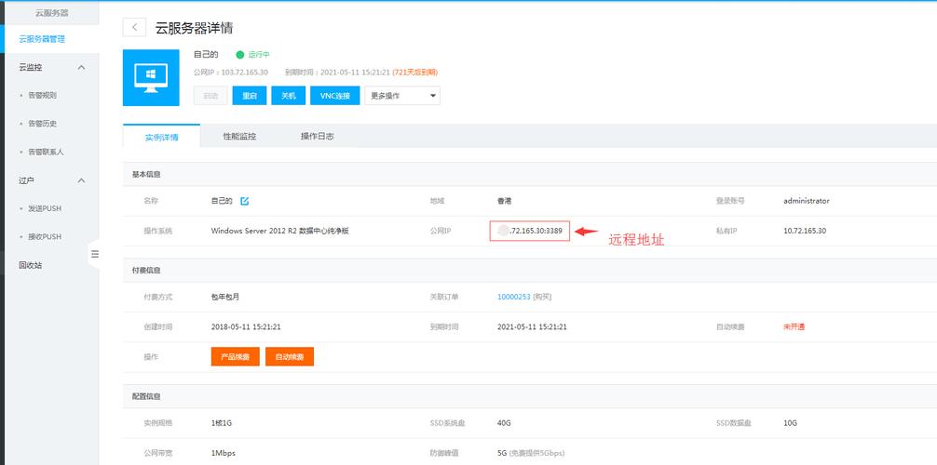Image resolution: width=937 pixels, height=465 pixels.
Task: Click the 付费信息 section header
Action: pos(146,271)
